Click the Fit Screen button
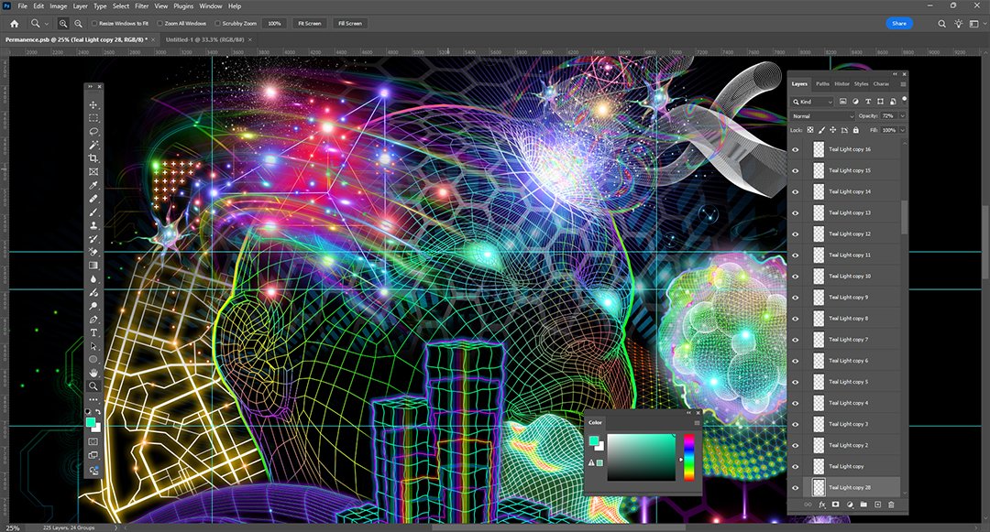Screen dimensions: 990x532 click(x=310, y=23)
